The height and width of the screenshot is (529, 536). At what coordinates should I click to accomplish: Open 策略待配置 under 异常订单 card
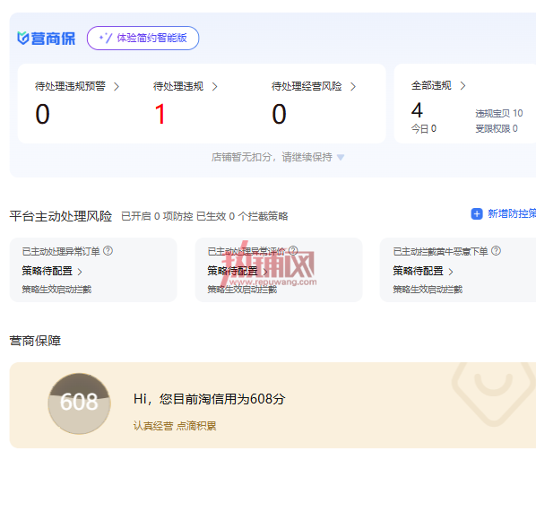[x=52, y=271]
